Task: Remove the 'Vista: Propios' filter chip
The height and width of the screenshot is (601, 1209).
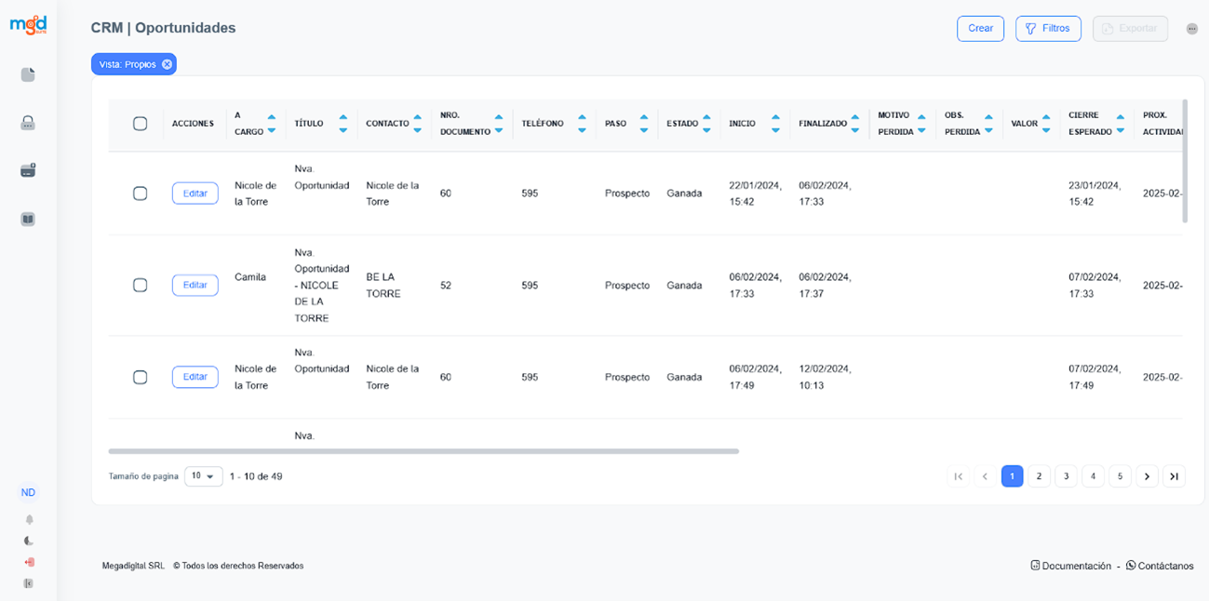Action: [167, 64]
